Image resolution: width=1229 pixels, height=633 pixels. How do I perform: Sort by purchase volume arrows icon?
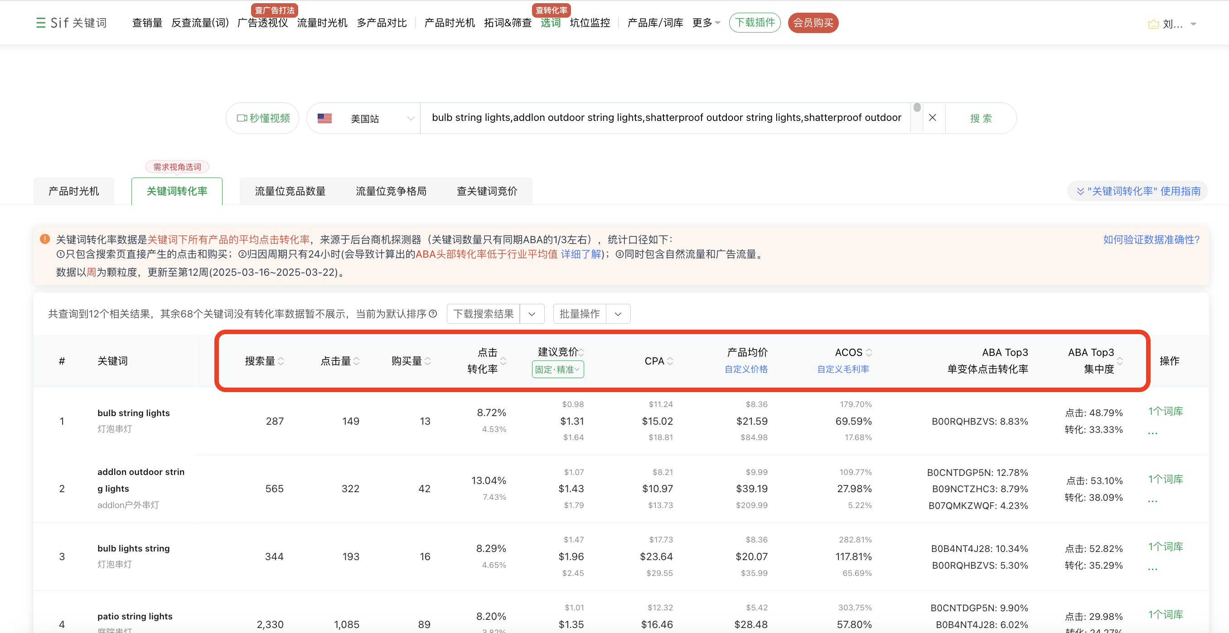pyautogui.click(x=427, y=361)
